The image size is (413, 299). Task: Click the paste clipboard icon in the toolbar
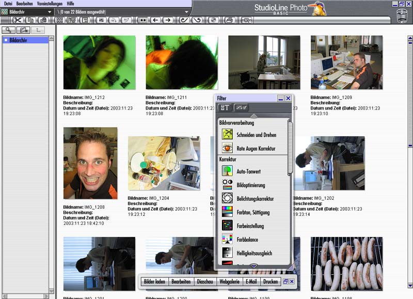tap(43, 20)
